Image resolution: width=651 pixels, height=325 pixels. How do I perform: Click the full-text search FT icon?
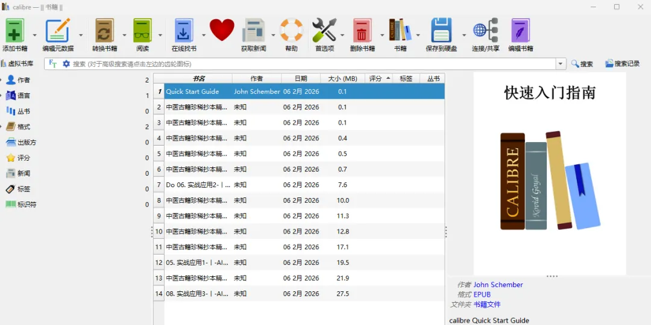(x=52, y=63)
